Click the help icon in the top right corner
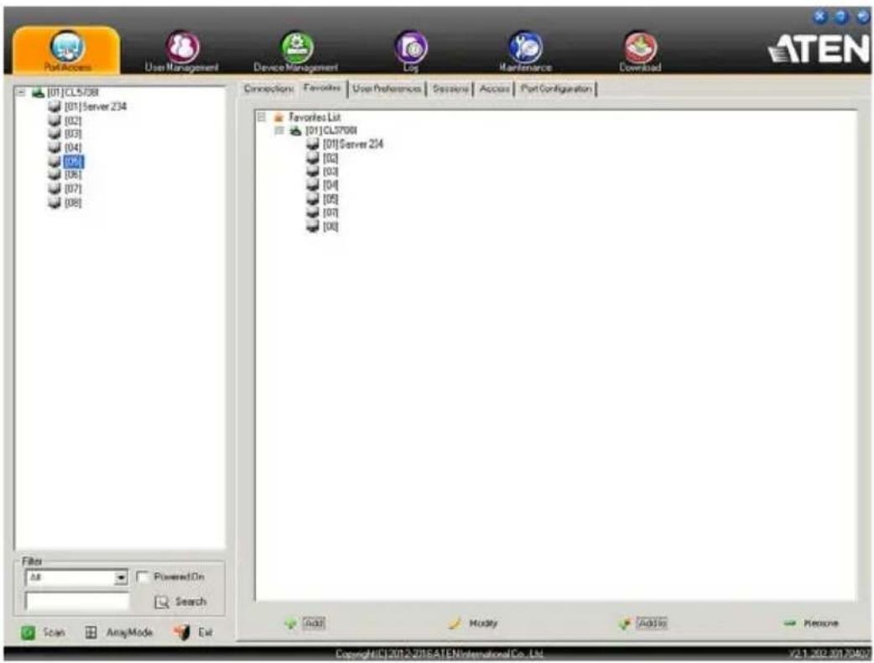 pos(841,17)
